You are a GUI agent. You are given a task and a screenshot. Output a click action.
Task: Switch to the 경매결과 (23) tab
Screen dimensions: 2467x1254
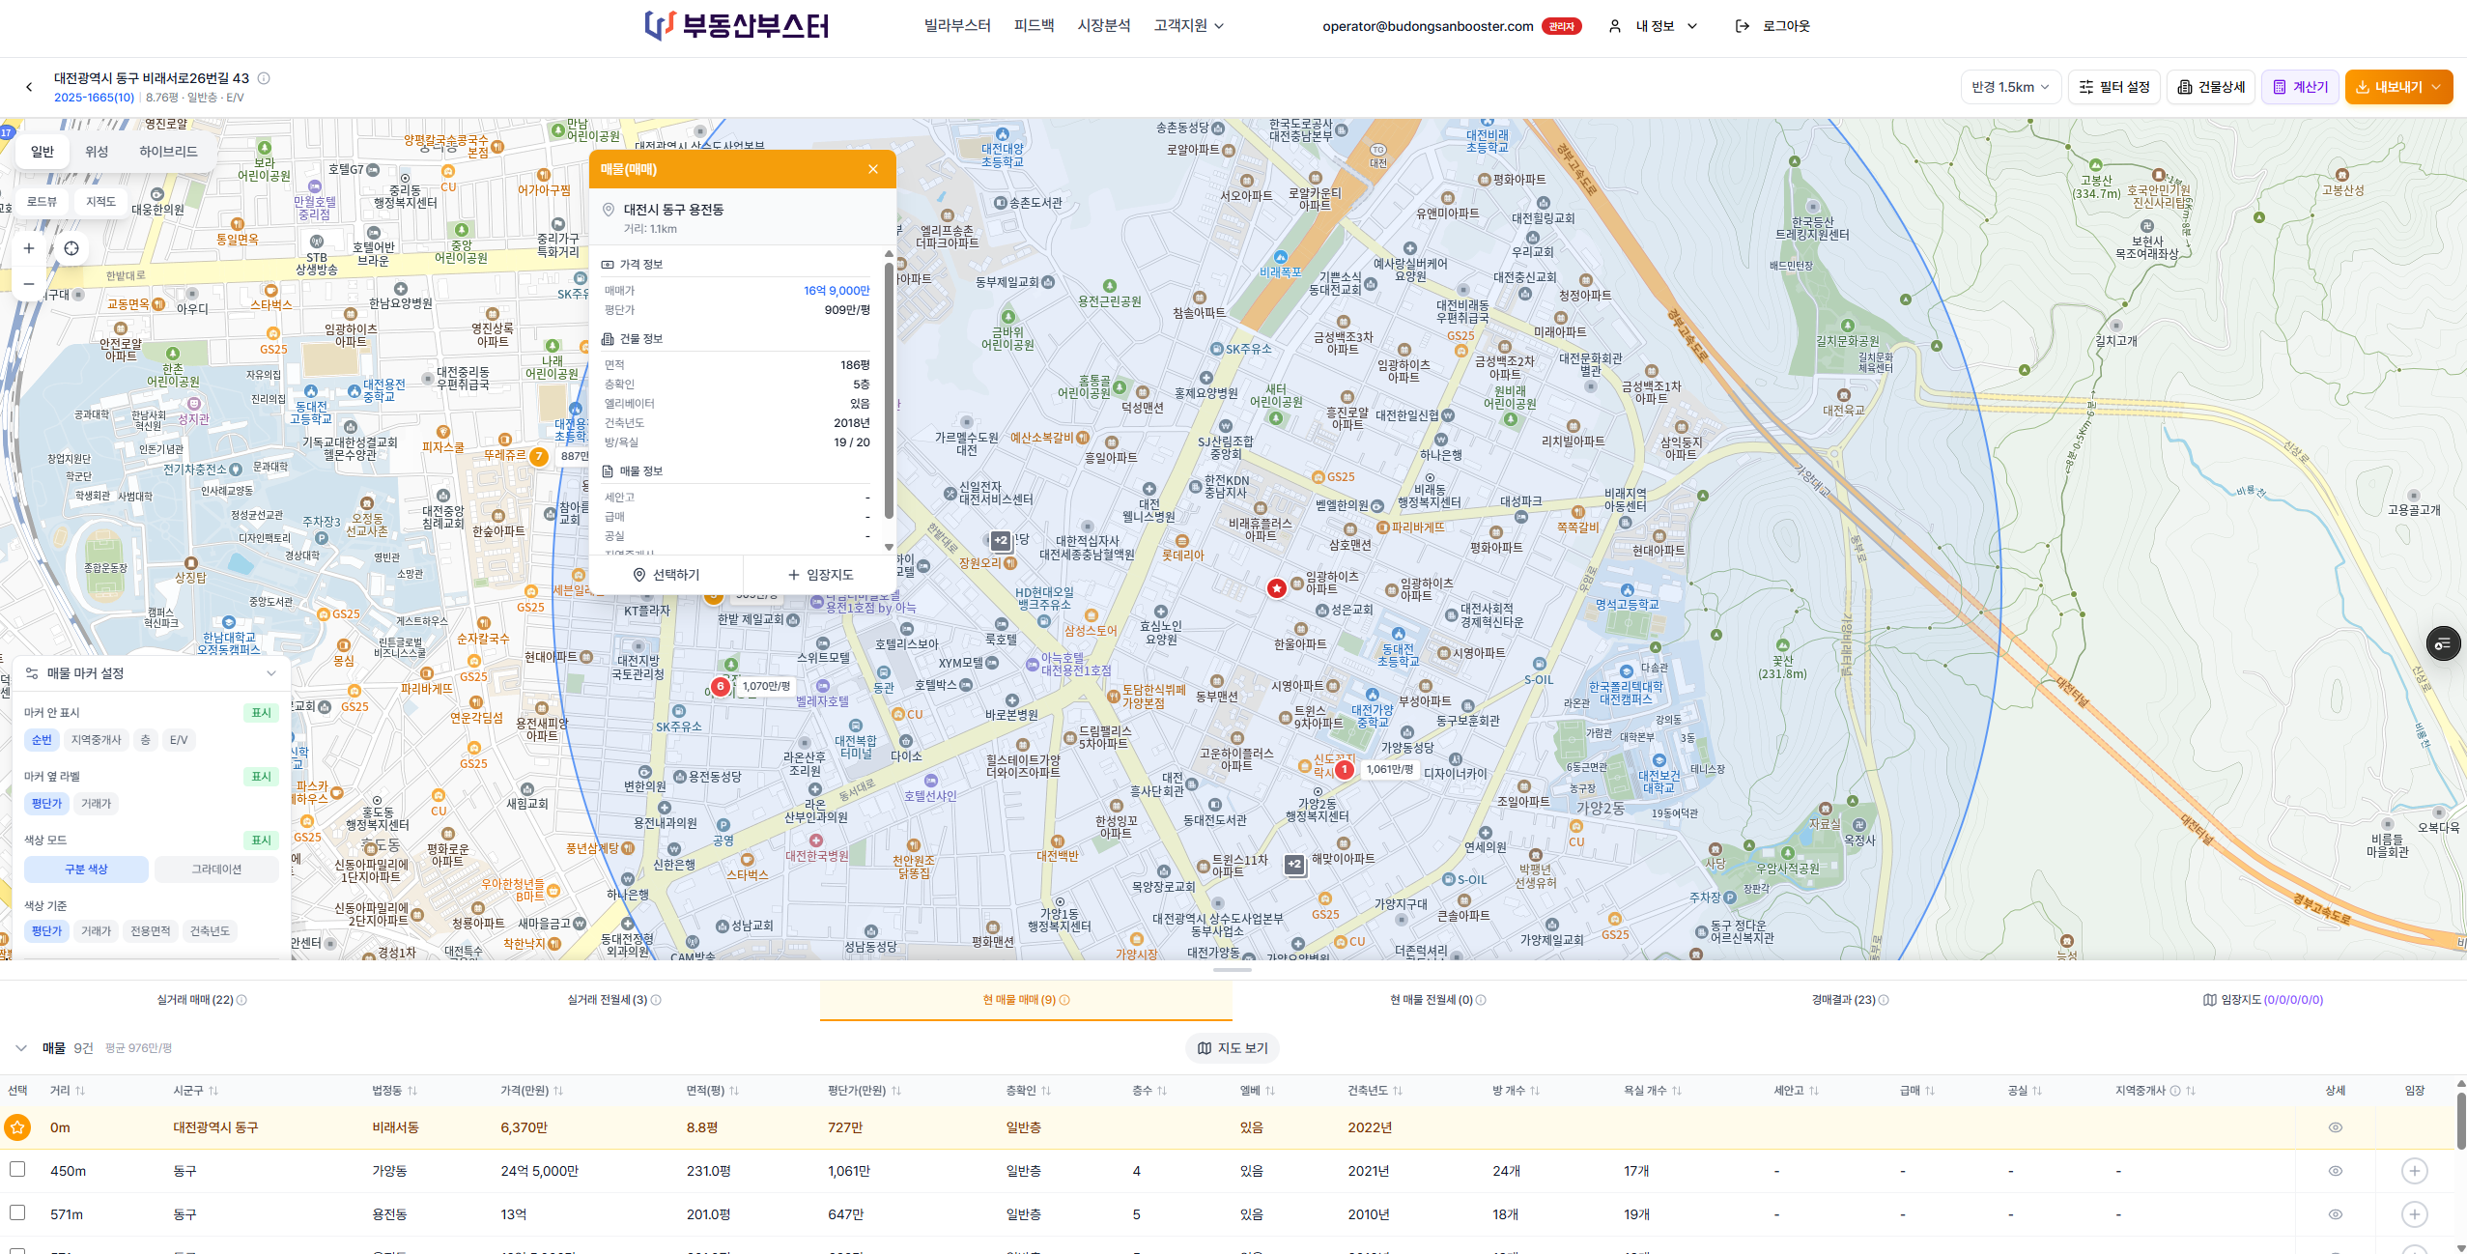click(x=1843, y=1000)
